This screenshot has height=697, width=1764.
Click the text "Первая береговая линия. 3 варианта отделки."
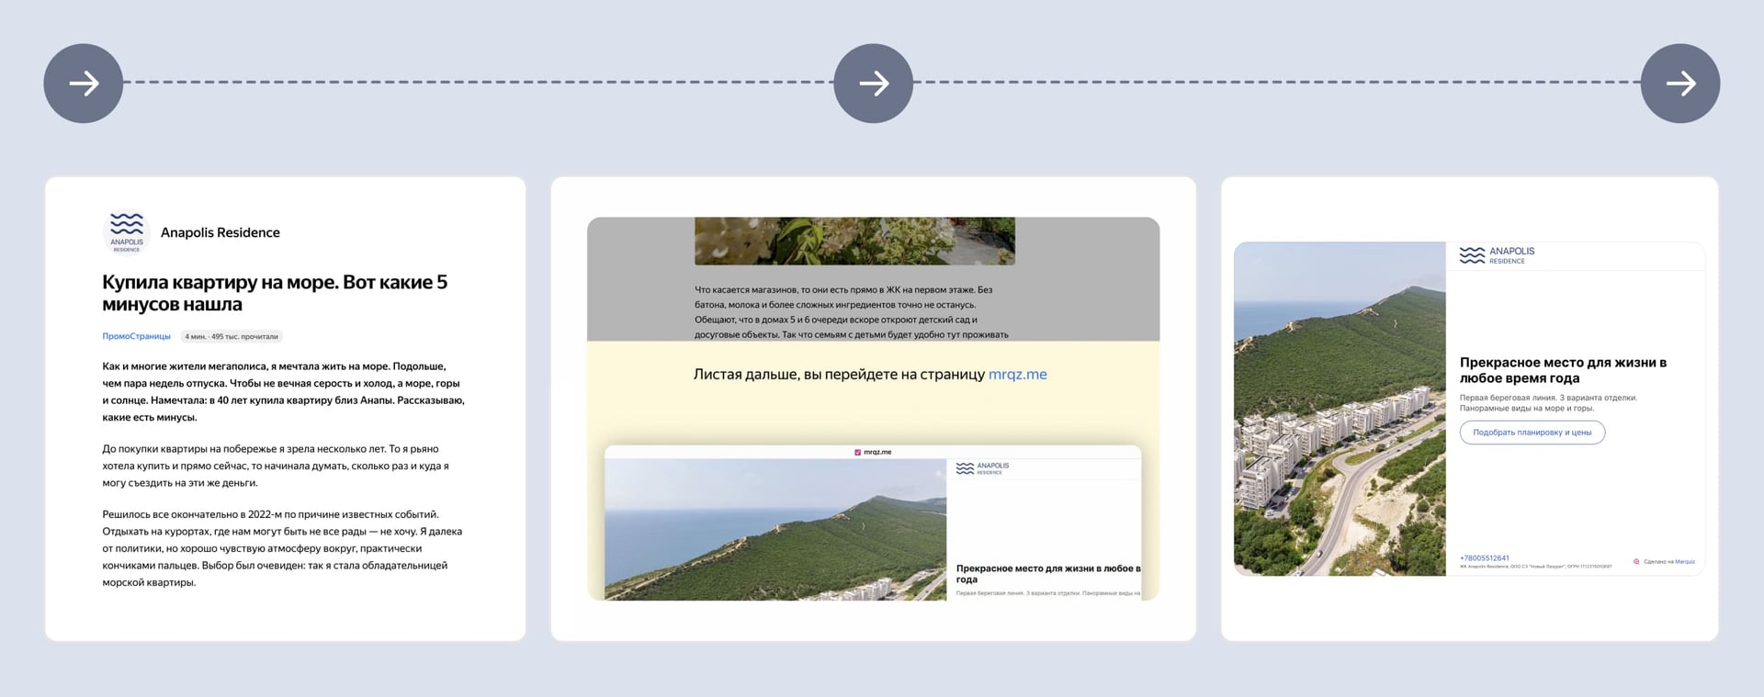tap(1548, 398)
